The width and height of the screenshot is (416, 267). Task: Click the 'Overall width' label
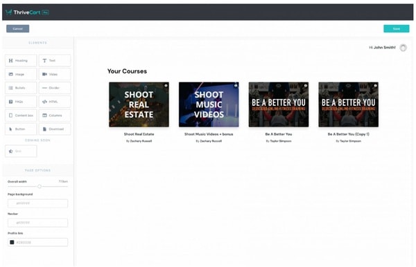coord(17,181)
